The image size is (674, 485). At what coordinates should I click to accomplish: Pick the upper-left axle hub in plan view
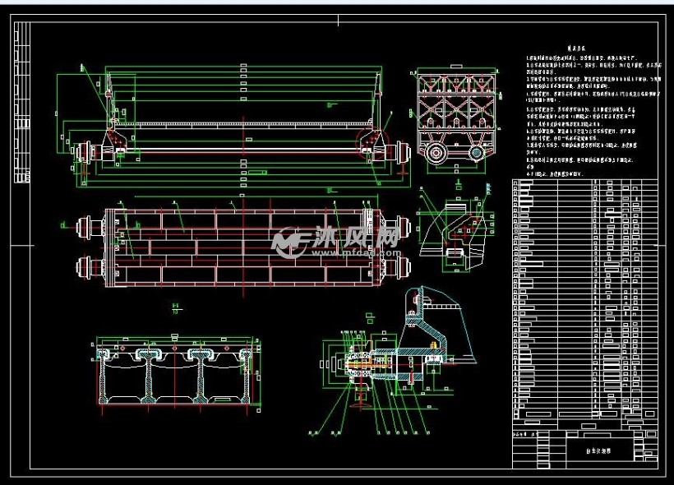[85, 225]
